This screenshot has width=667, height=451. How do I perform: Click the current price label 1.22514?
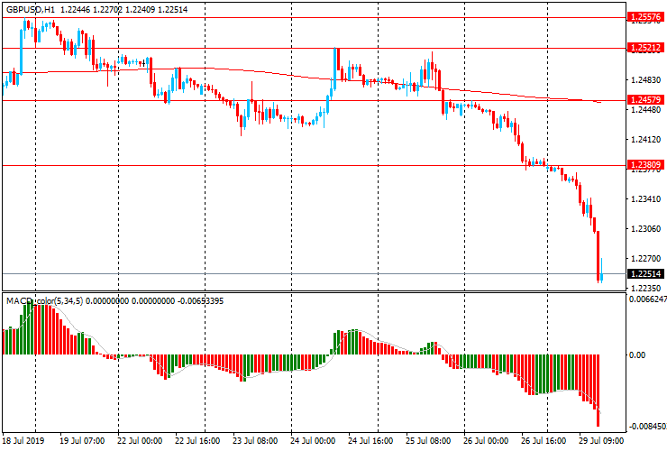(645, 274)
